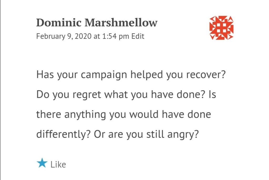269x180 pixels.
Task: Click the Marshmellow surname in the heading
Action: [x=121, y=23]
